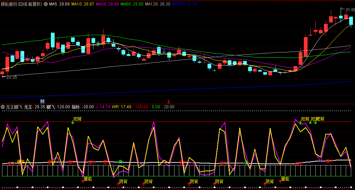
Task: Select the magenta MA20 label
Action: (108, 4)
